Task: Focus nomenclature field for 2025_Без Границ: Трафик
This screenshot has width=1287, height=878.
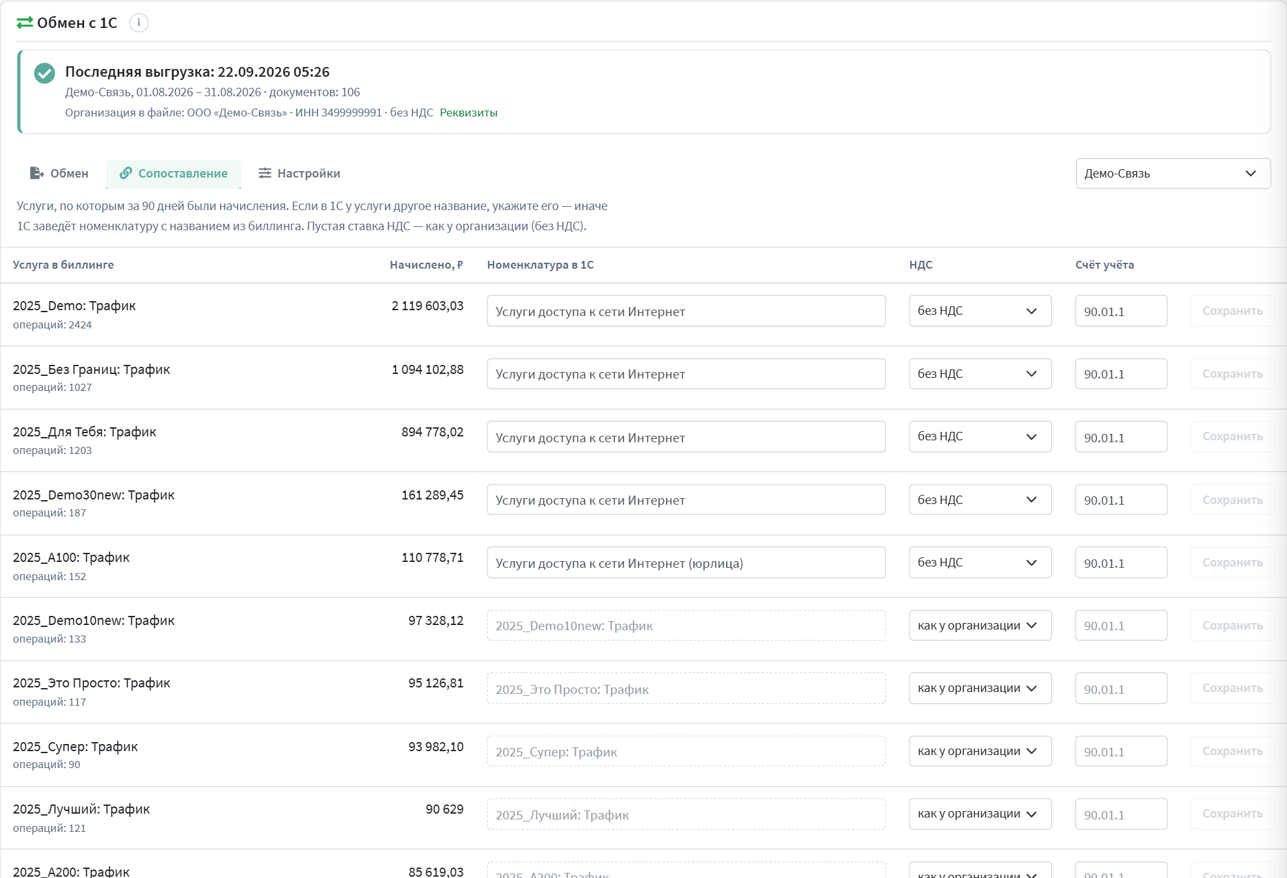Action: [686, 374]
